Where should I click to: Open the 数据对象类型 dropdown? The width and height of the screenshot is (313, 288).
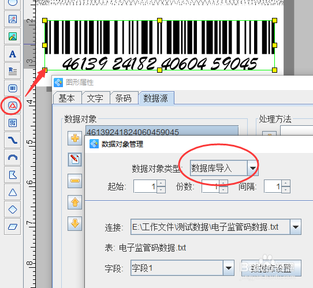click(253, 168)
